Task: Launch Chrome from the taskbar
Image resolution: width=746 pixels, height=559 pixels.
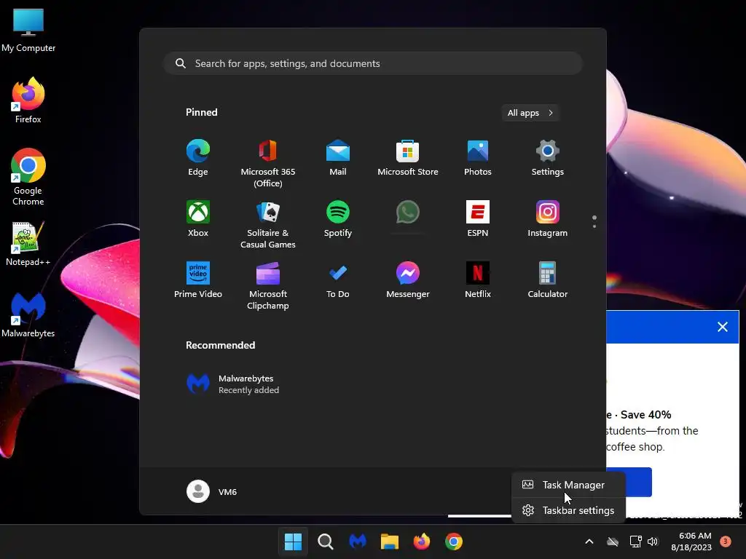Action: 454,542
